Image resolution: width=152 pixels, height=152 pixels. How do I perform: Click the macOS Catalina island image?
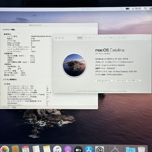click(74, 65)
